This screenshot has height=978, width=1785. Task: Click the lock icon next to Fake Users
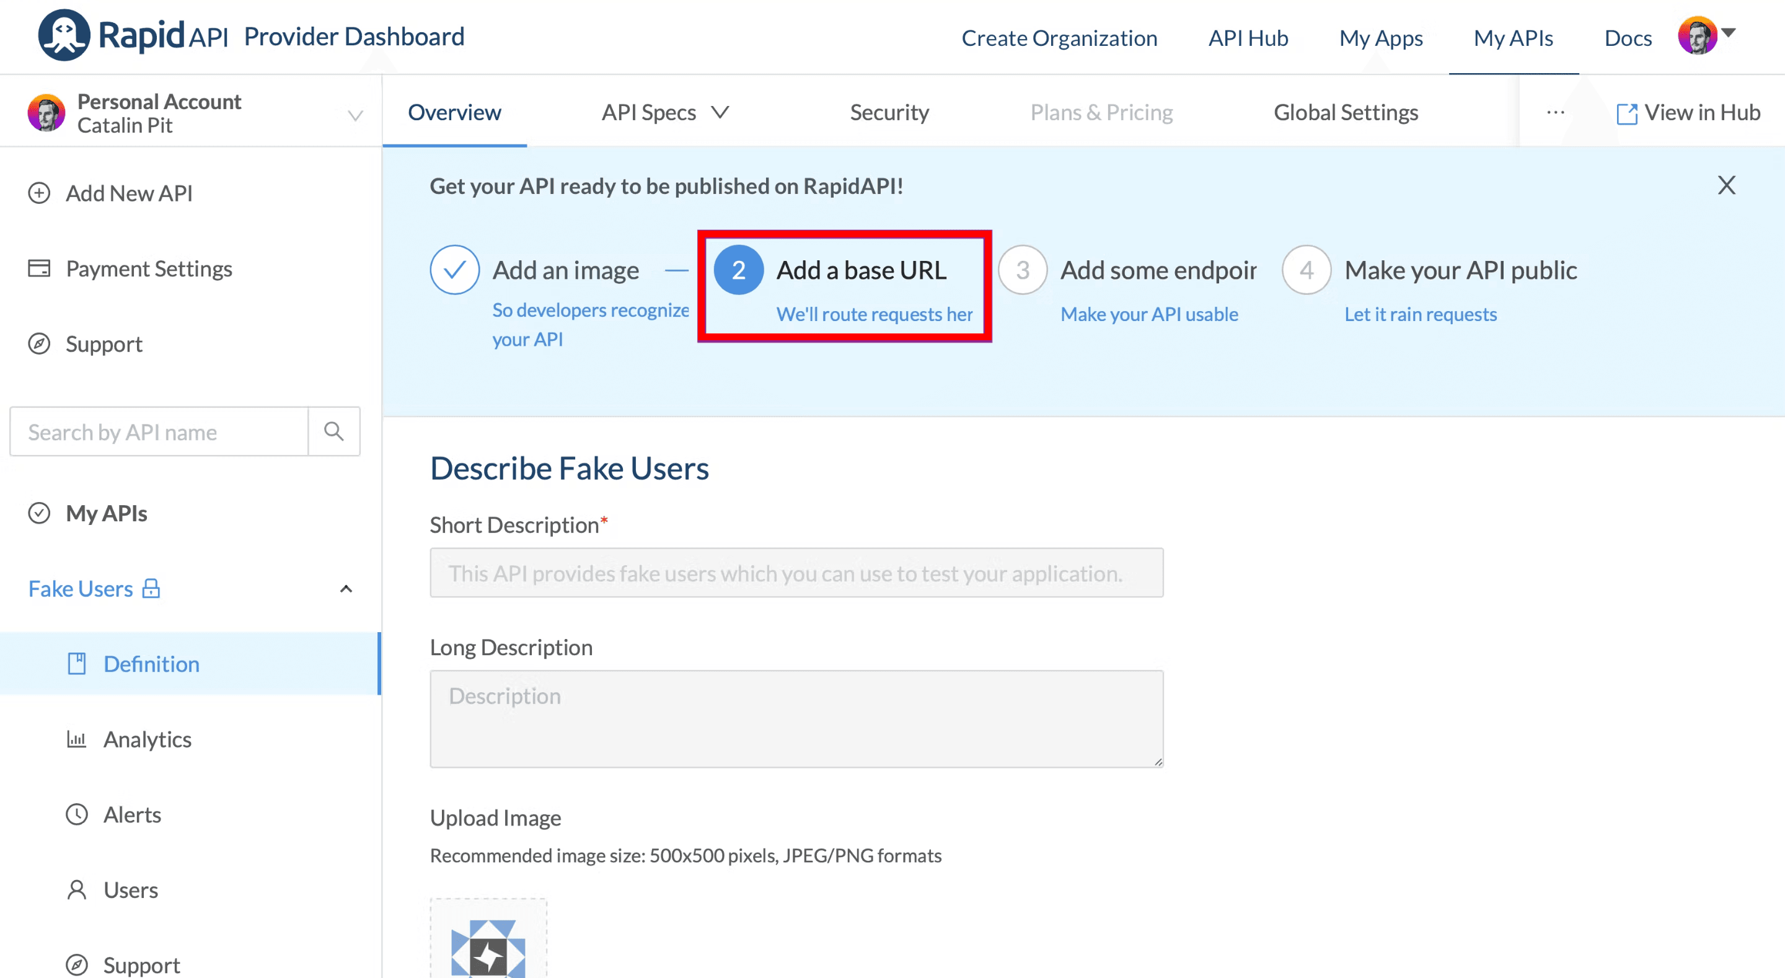[x=151, y=588]
